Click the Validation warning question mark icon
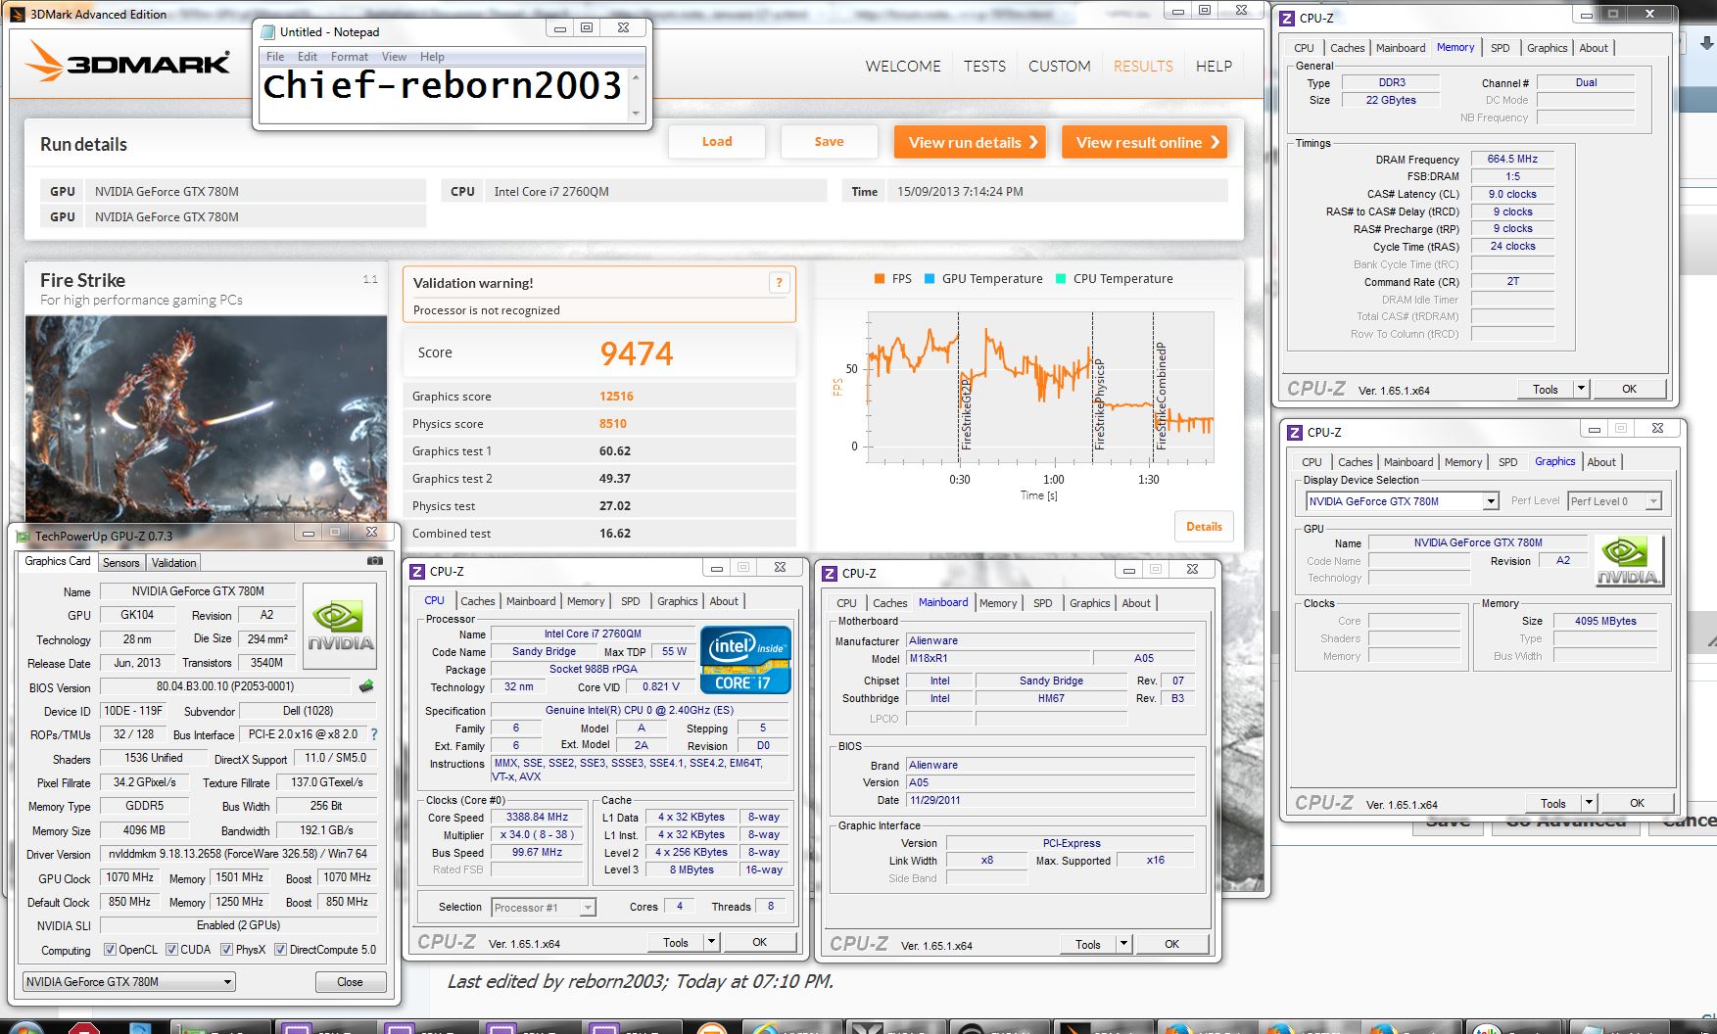This screenshot has height=1034, width=1717. [x=779, y=283]
